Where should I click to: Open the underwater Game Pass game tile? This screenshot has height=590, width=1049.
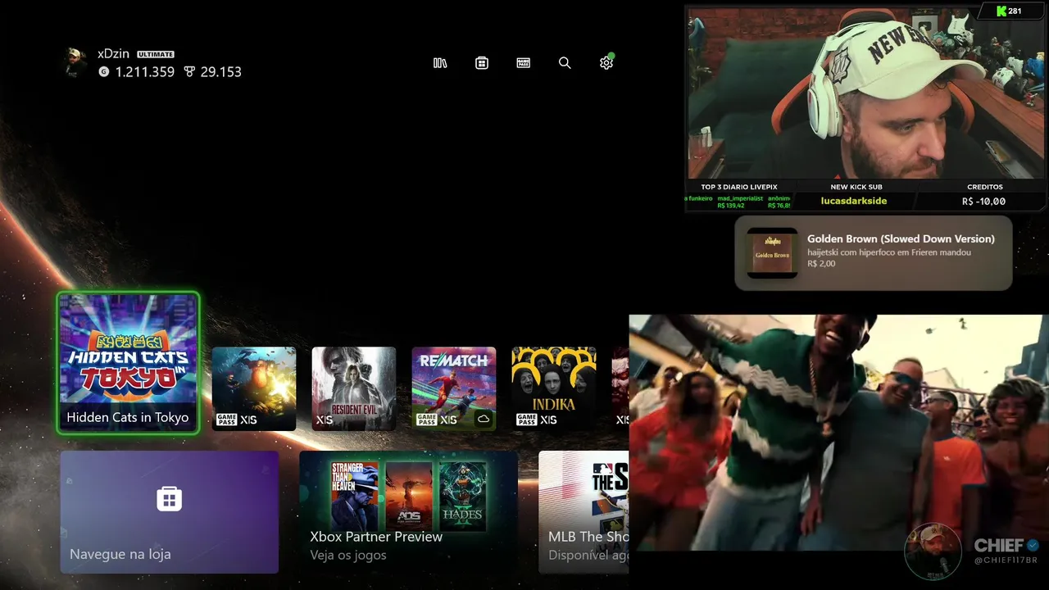[254, 388]
